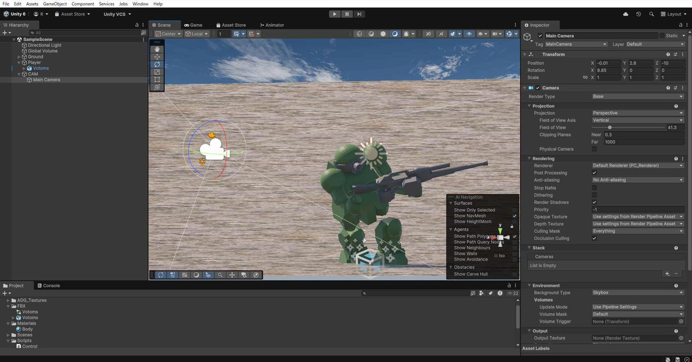Open Projection Perspective dropdown
Screen dimensions: 692x362
[638, 113]
